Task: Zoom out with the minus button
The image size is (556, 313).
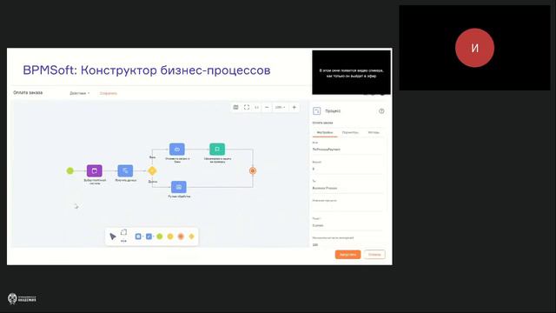Action: (267, 107)
